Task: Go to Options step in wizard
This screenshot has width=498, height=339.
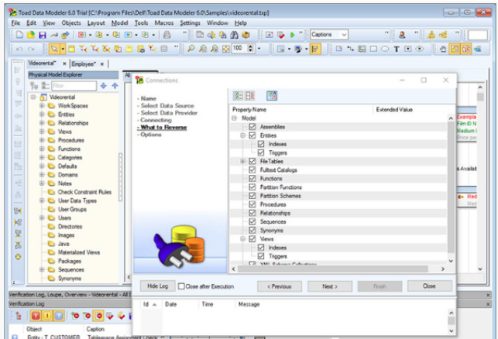Action: (x=151, y=135)
